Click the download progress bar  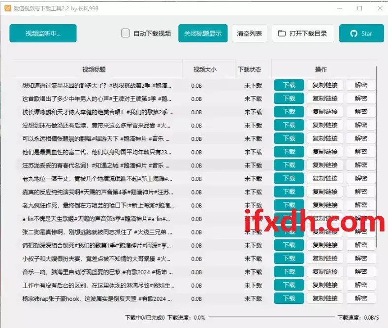[x=271, y=317]
